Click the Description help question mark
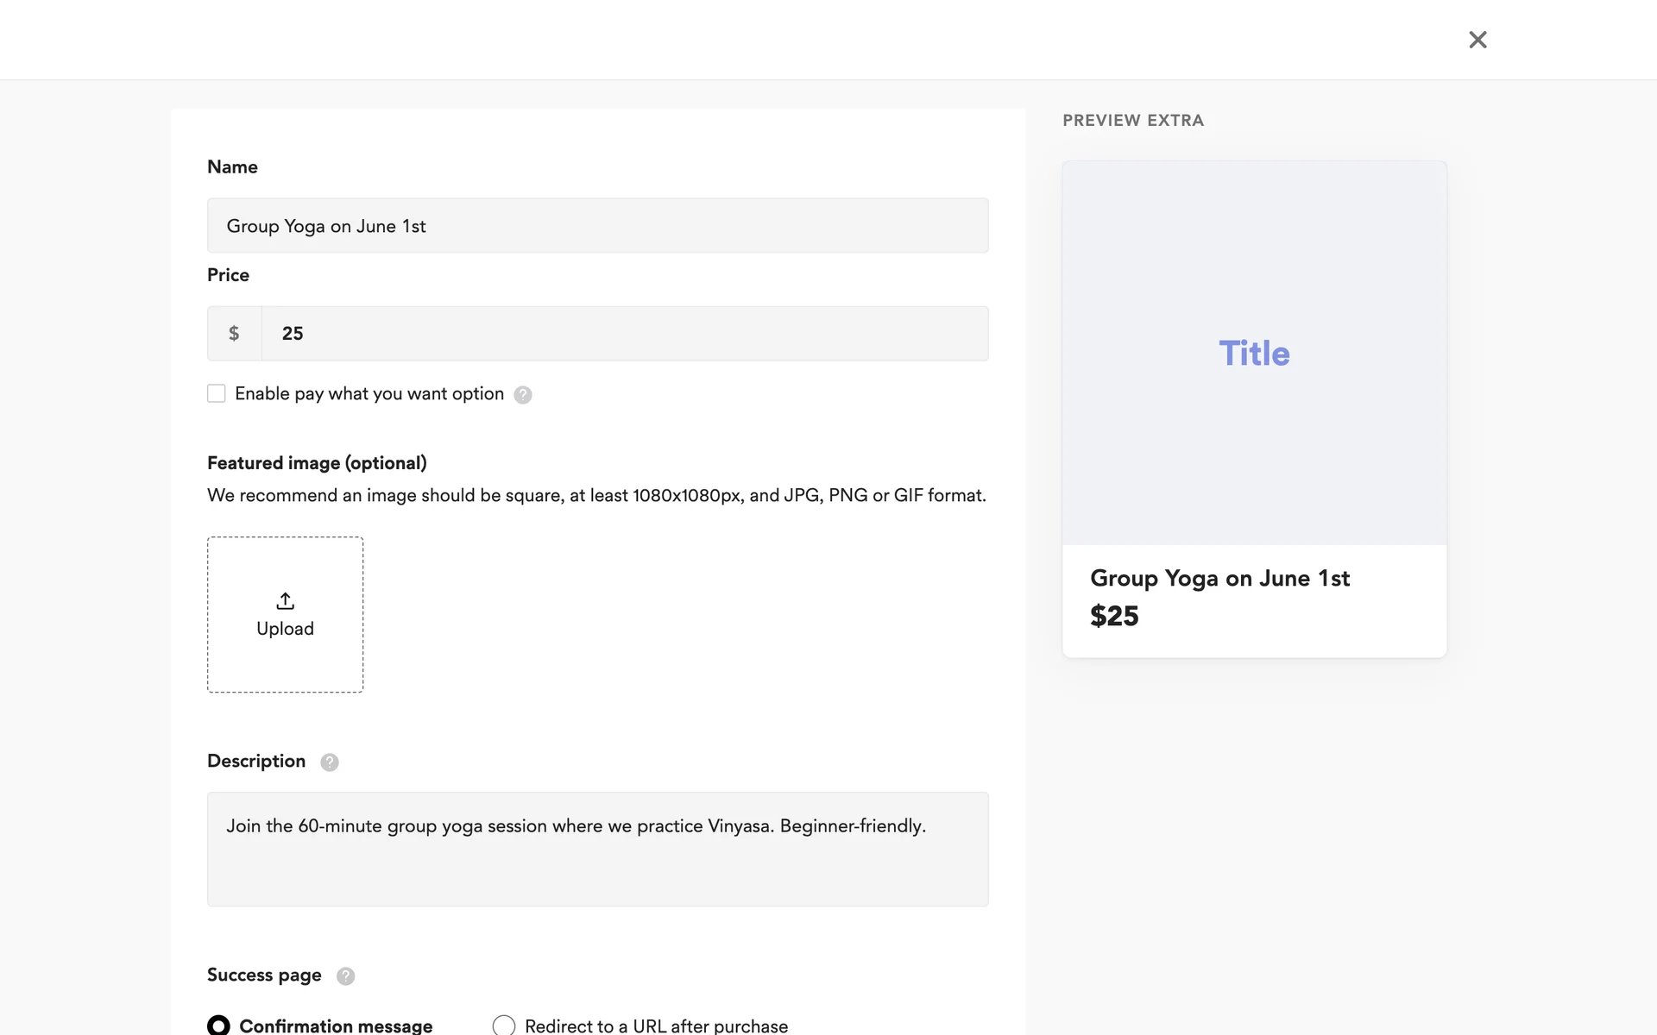This screenshot has height=1035, width=1657. tap(330, 762)
